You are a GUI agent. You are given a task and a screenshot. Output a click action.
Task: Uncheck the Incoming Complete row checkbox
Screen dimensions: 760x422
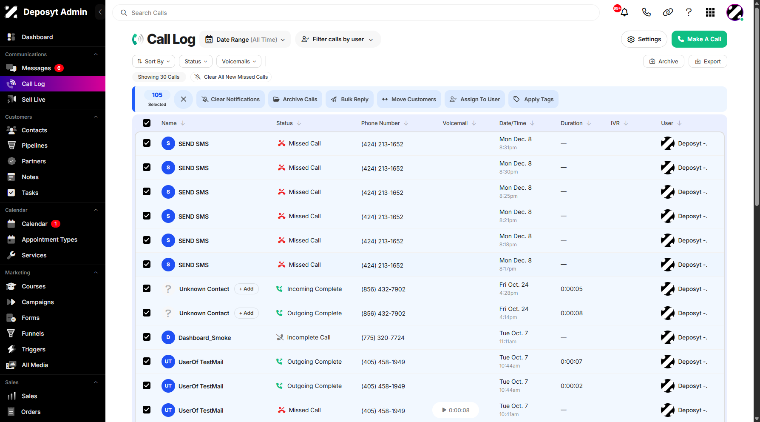147,288
